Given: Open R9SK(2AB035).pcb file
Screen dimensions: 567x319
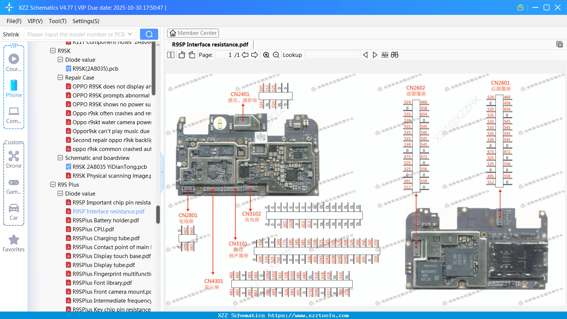Looking at the screenshot, I should coord(95,68).
